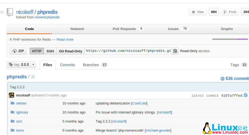Open the Pull Requests tab
Viewport: 249px width, 135px height.
point(128,29)
